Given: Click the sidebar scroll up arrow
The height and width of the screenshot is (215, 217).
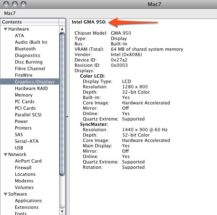Looking at the screenshot, I should click(62, 29).
